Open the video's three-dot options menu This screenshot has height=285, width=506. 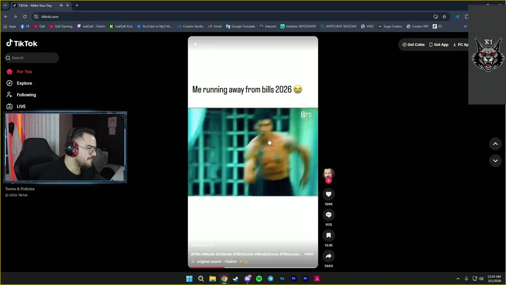point(310,45)
